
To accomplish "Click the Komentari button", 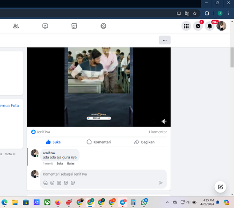I will coord(99,142).
